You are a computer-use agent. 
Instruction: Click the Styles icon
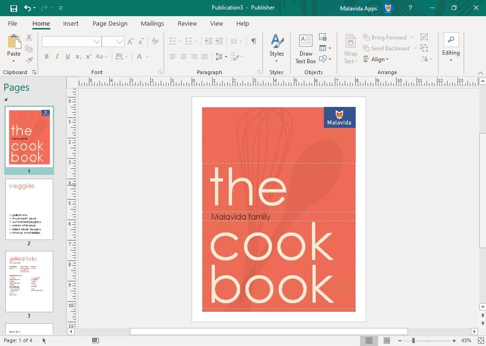click(x=277, y=45)
